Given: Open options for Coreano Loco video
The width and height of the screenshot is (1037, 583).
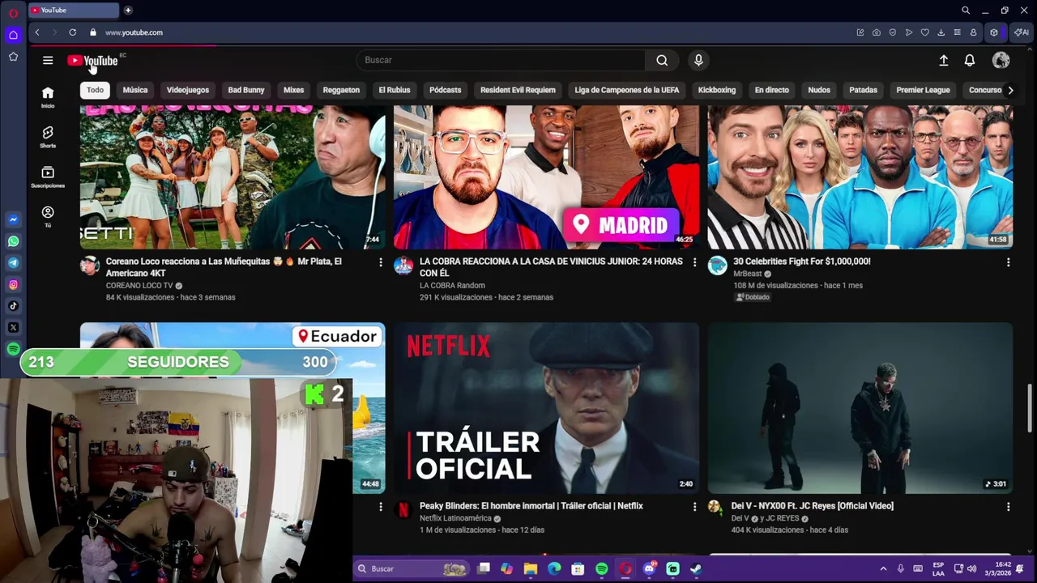Looking at the screenshot, I should click(381, 262).
